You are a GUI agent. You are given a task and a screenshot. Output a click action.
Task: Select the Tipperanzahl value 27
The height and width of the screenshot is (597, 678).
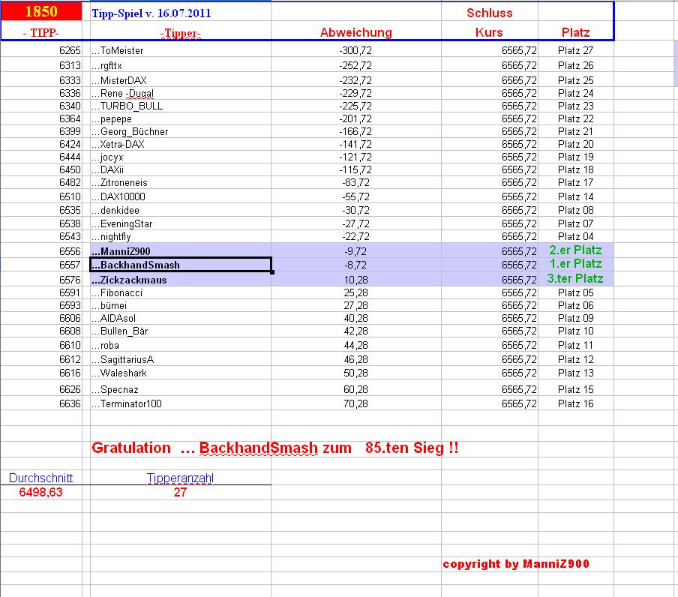tap(180, 493)
